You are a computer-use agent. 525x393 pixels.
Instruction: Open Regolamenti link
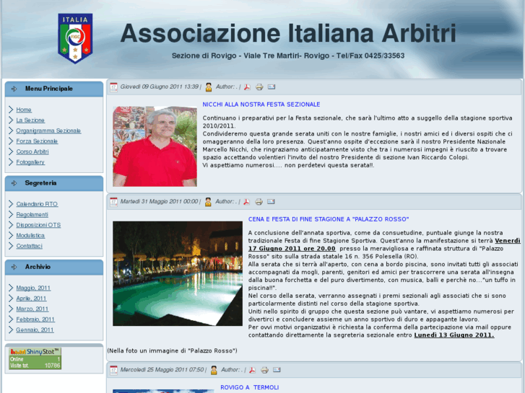(x=32, y=214)
